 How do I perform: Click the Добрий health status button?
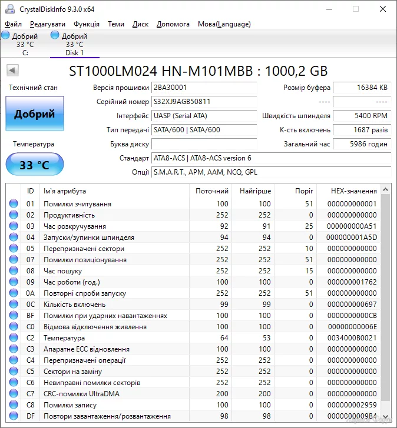(x=35, y=113)
